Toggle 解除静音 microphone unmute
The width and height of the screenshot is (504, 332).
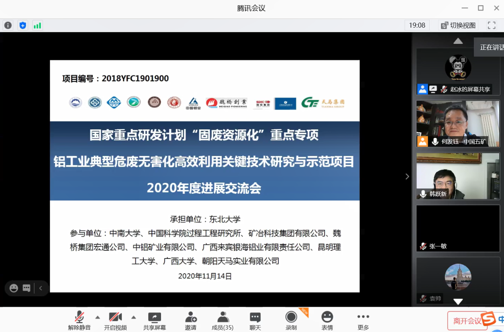80,321
